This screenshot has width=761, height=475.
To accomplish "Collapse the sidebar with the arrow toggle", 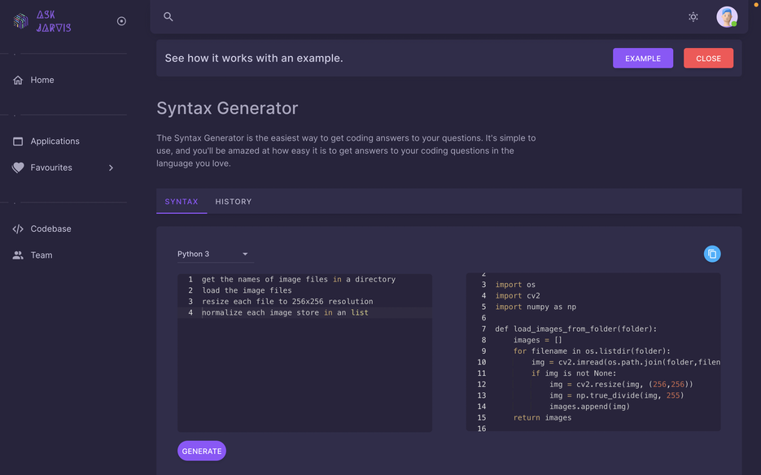I will pyautogui.click(x=121, y=20).
